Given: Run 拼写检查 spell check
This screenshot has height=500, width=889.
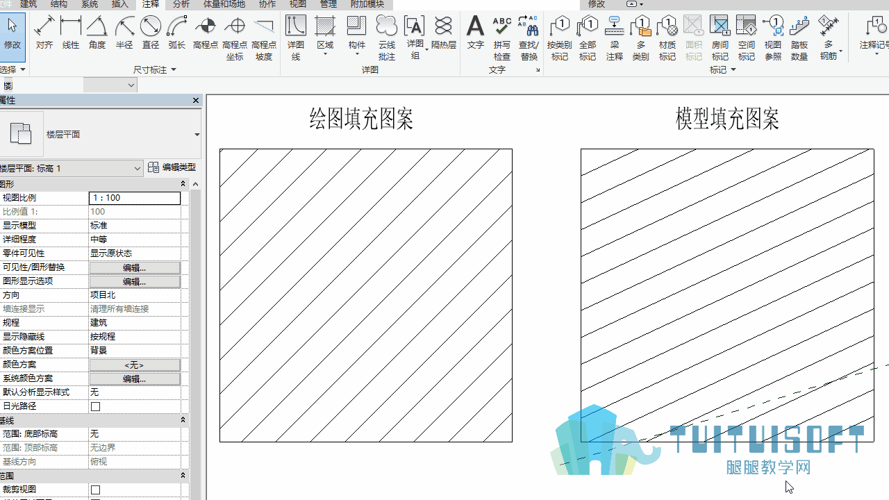Looking at the screenshot, I should 501,37.
